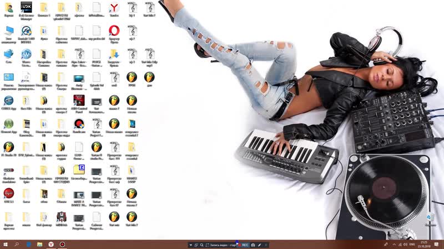Select the pencil draw tool in recorder toolbar
Screen dimensions: 444x249
click(x=260, y=245)
